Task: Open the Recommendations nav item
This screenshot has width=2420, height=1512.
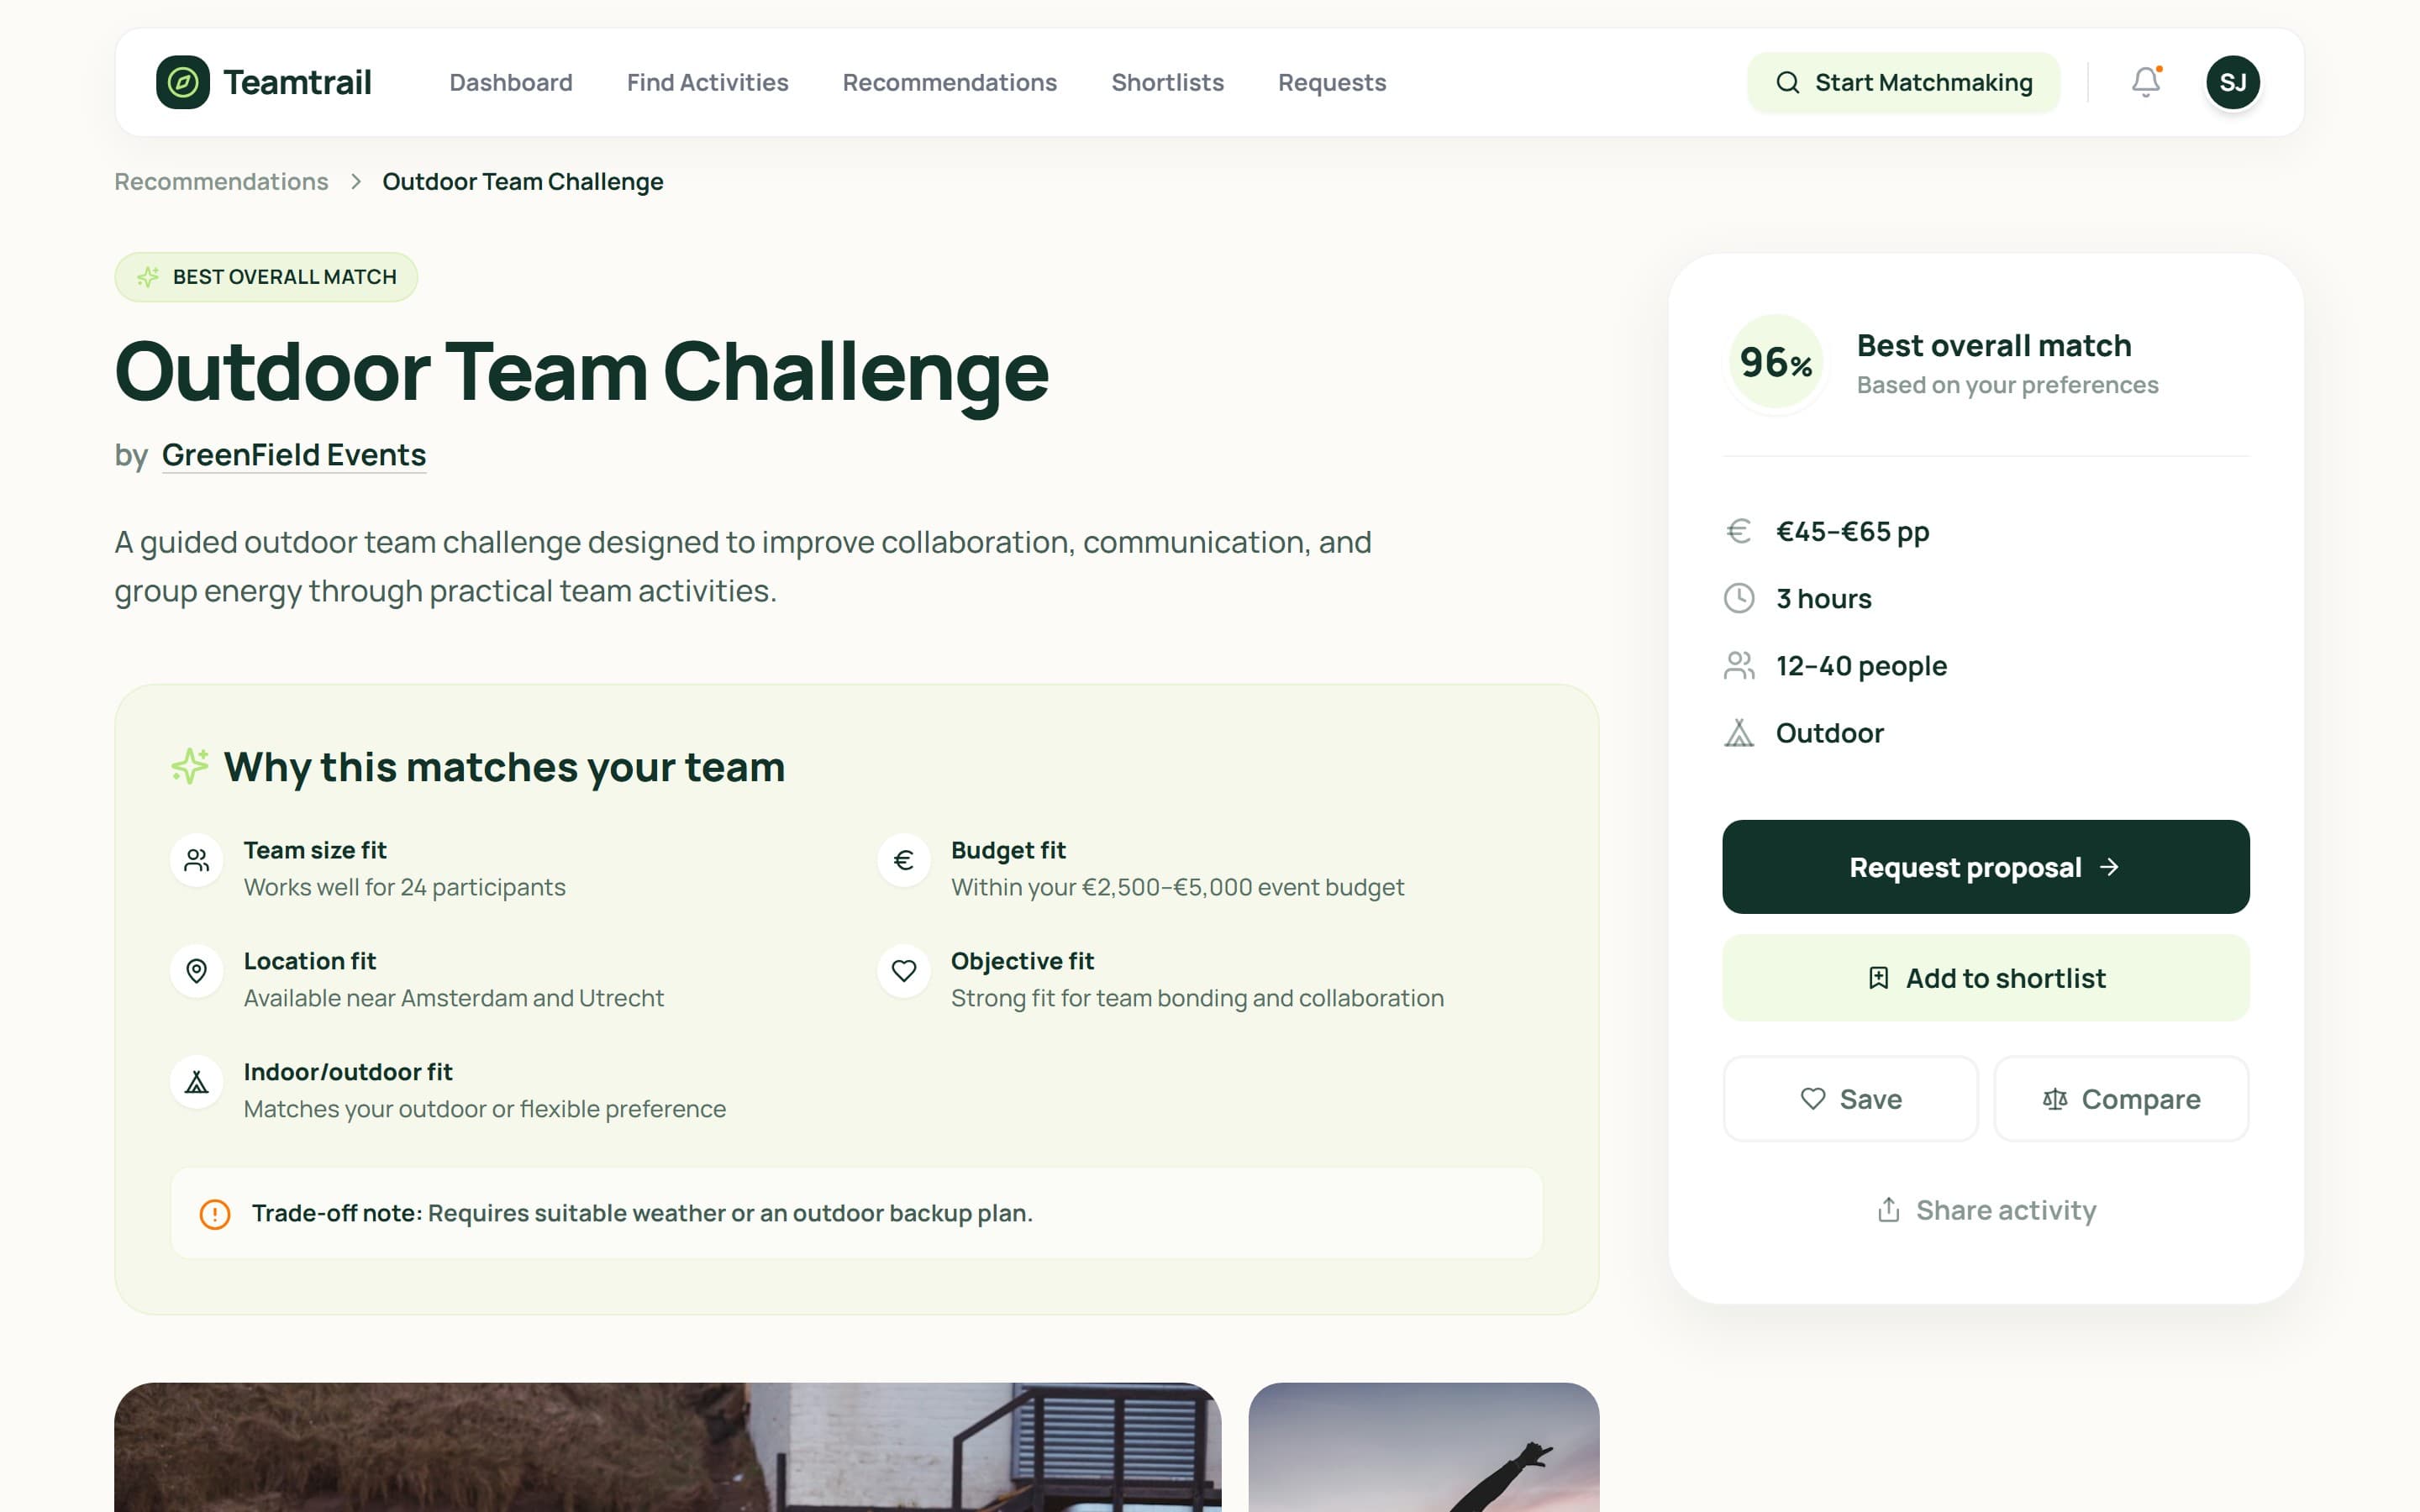Action: (949, 82)
